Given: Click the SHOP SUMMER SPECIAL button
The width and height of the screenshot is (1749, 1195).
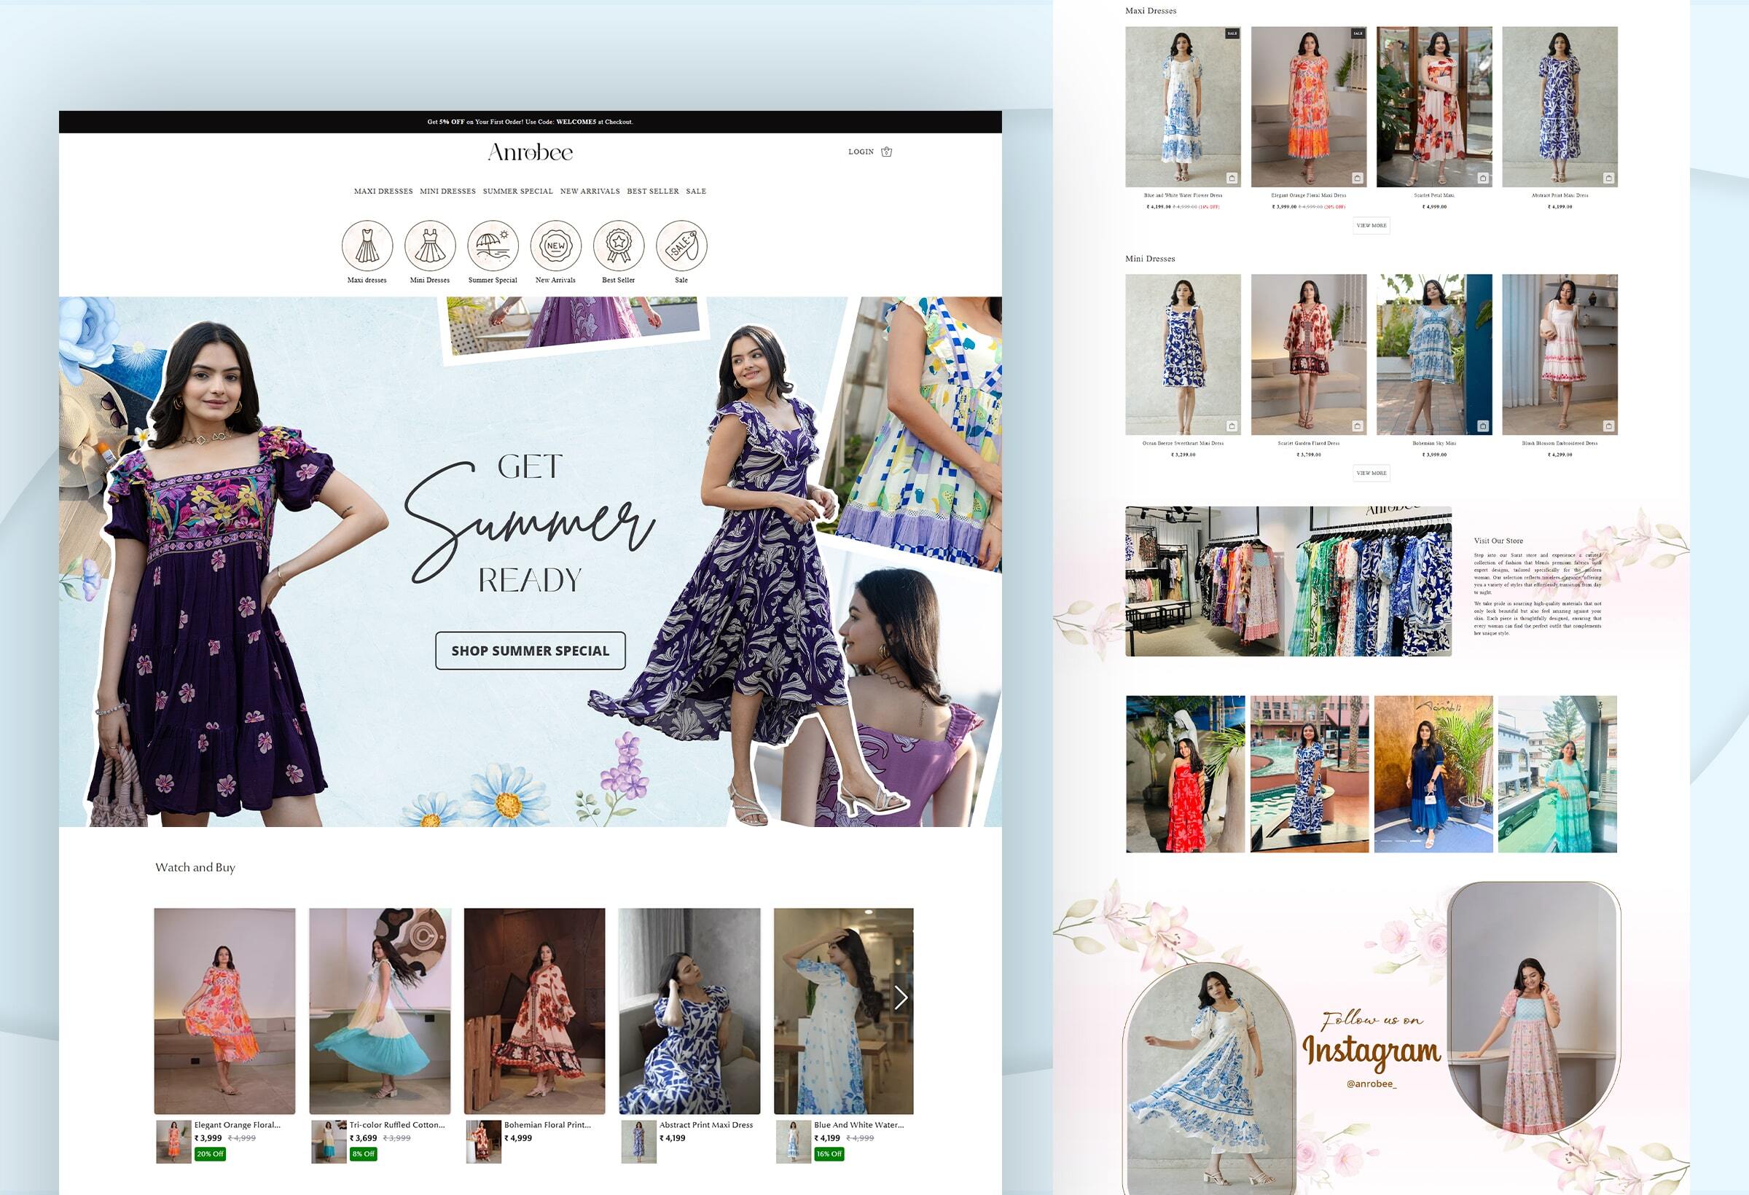Looking at the screenshot, I should point(531,651).
